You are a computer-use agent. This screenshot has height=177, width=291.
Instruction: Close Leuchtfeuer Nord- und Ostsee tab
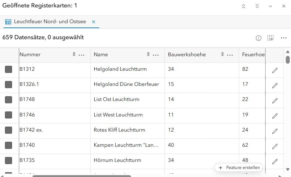(93, 22)
